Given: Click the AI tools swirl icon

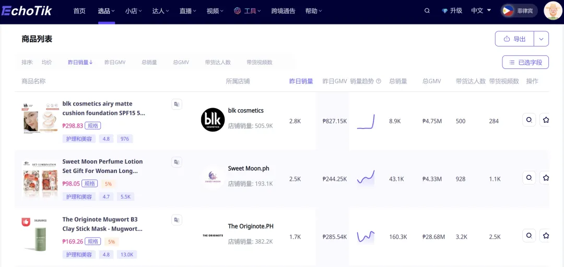Looking at the screenshot, I should [238, 11].
